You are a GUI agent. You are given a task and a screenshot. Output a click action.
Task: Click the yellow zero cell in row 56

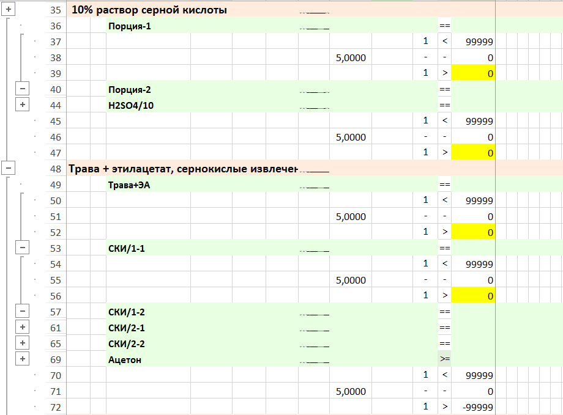[473, 296]
